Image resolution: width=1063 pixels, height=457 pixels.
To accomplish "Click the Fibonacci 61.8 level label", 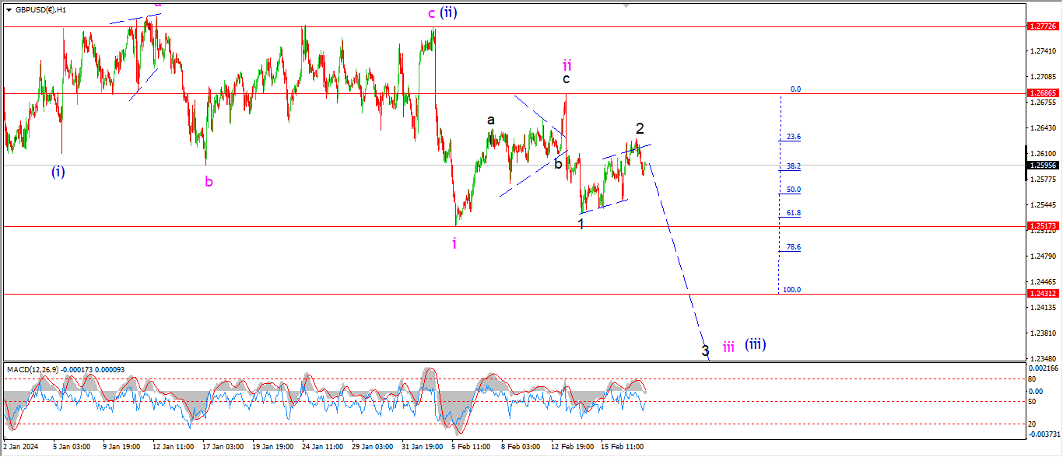I will (793, 213).
